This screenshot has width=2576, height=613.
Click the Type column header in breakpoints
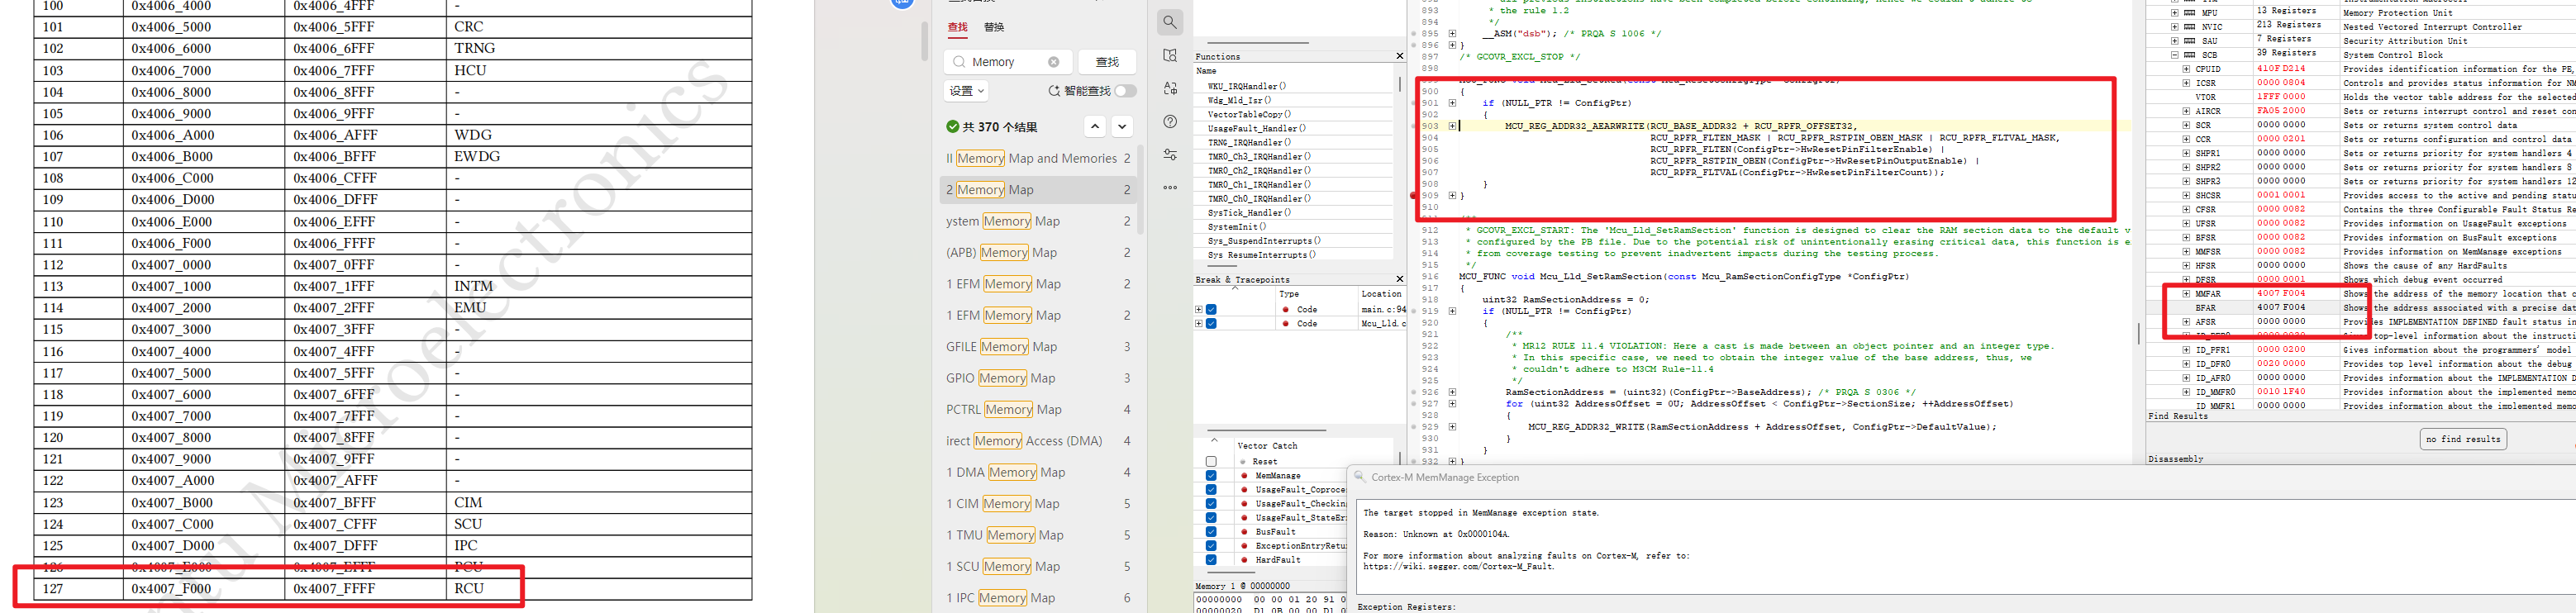click(1289, 294)
